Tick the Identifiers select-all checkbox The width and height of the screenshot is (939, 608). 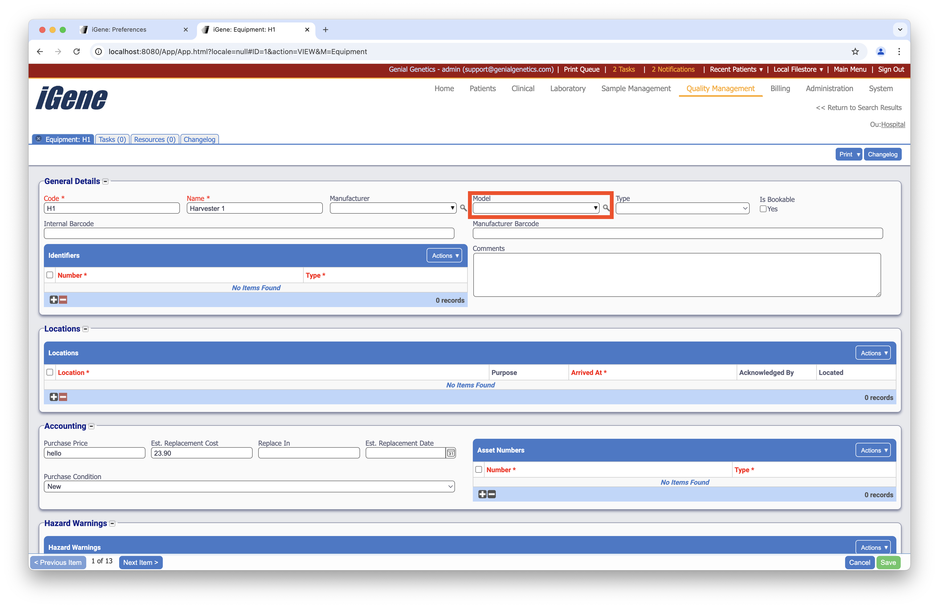coord(50,275)
